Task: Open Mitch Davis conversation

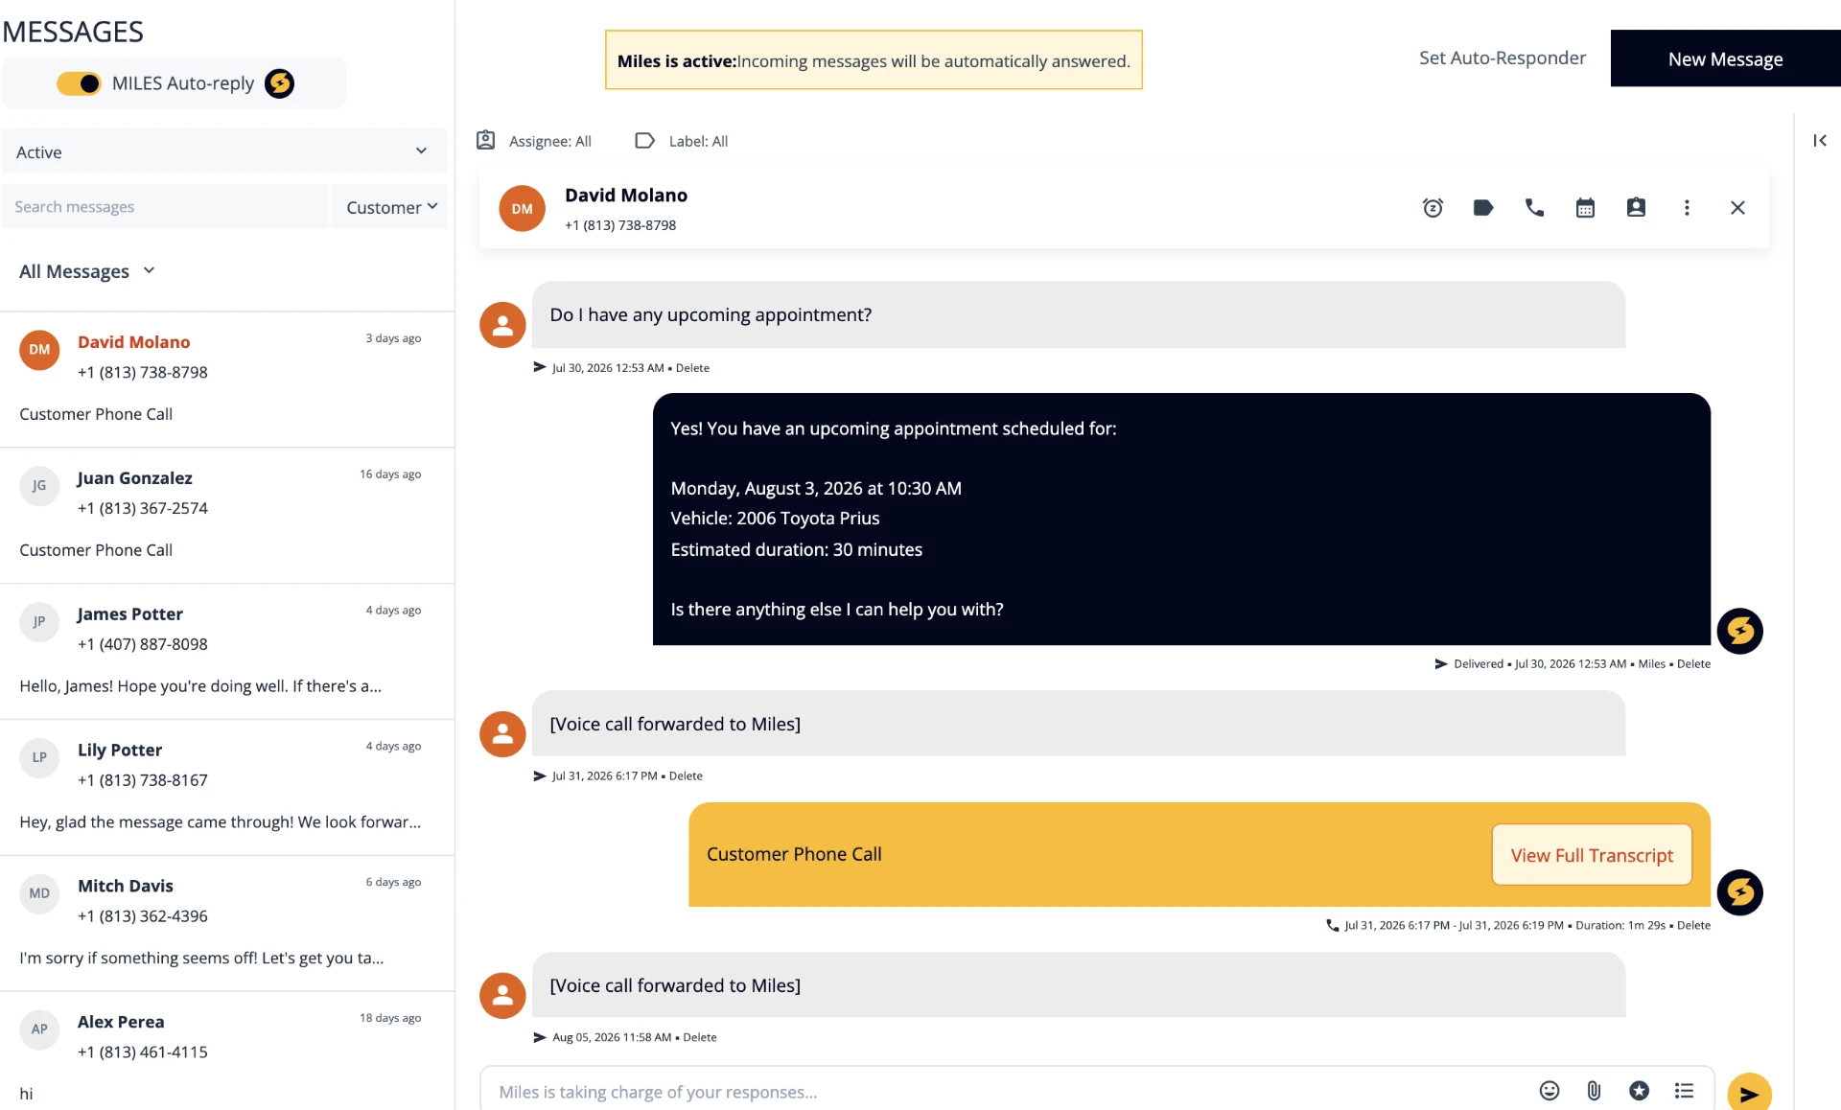Action: (x=227, y=924)
